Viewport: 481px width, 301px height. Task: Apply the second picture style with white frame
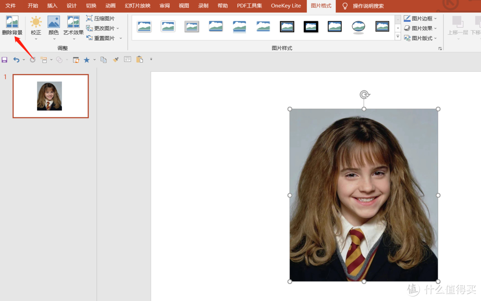[x=168, y=27]
